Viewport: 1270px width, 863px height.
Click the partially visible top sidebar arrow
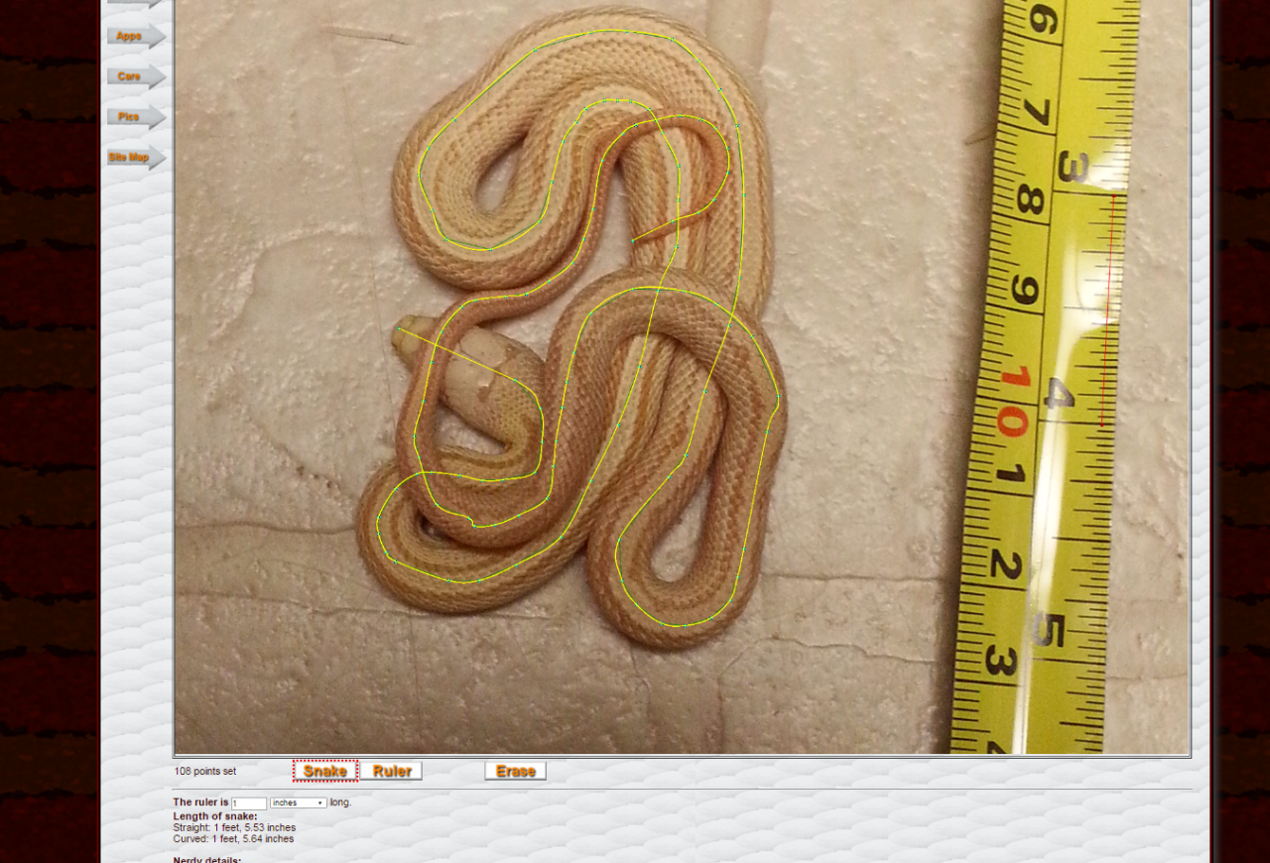[x=134, y=4]
